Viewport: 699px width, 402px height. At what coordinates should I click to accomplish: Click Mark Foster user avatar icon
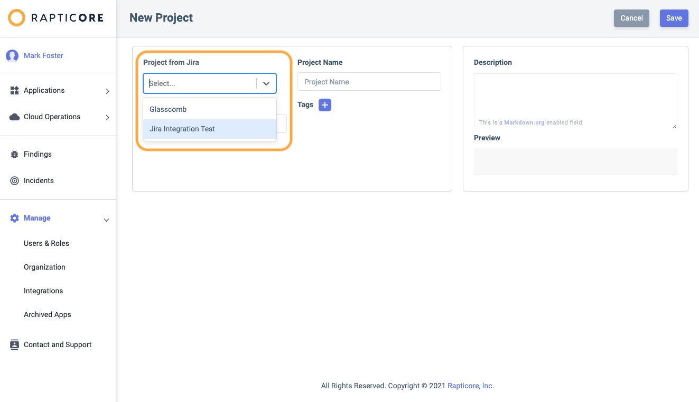pyautogui.click(x=12, y=55)
